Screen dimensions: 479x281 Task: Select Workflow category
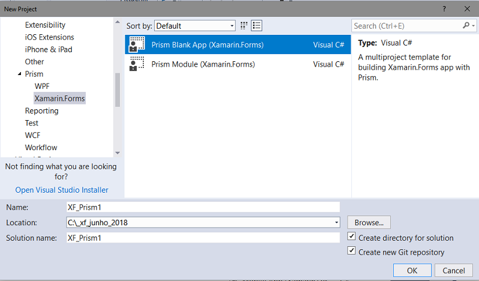point(41,147)
